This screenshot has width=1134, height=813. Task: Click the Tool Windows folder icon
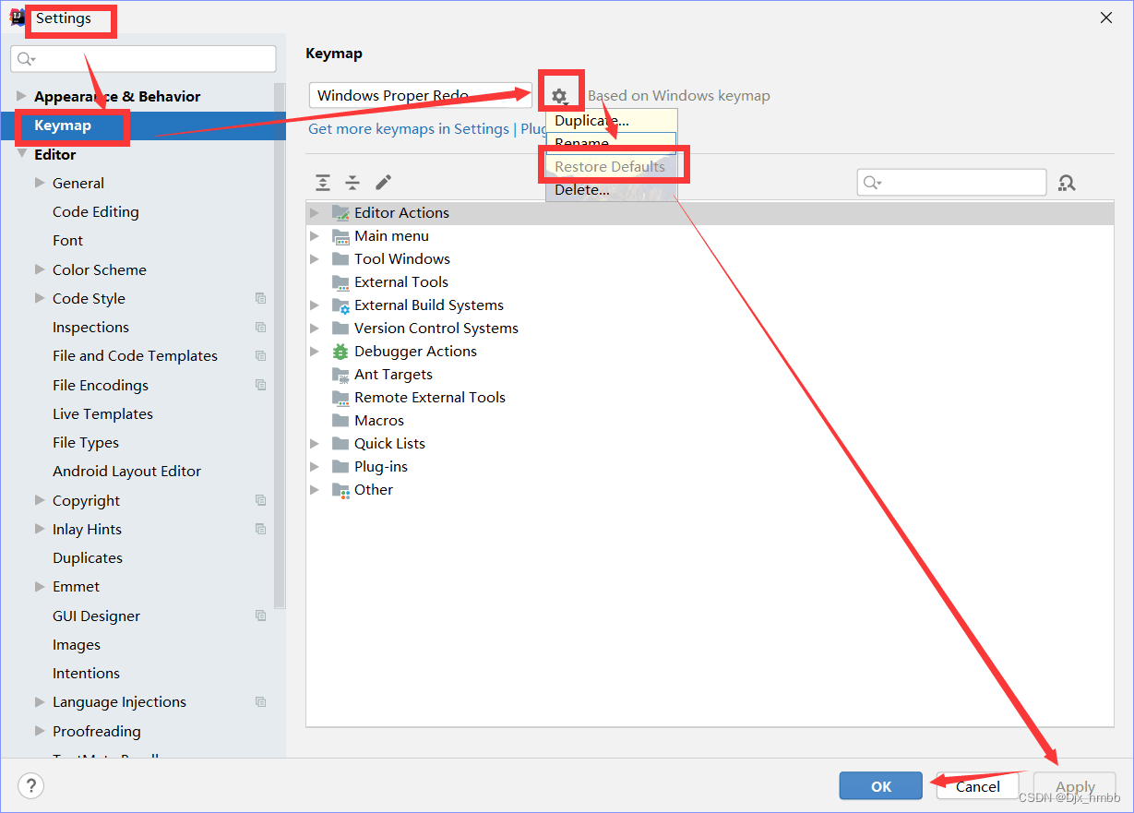coord(340,259)
